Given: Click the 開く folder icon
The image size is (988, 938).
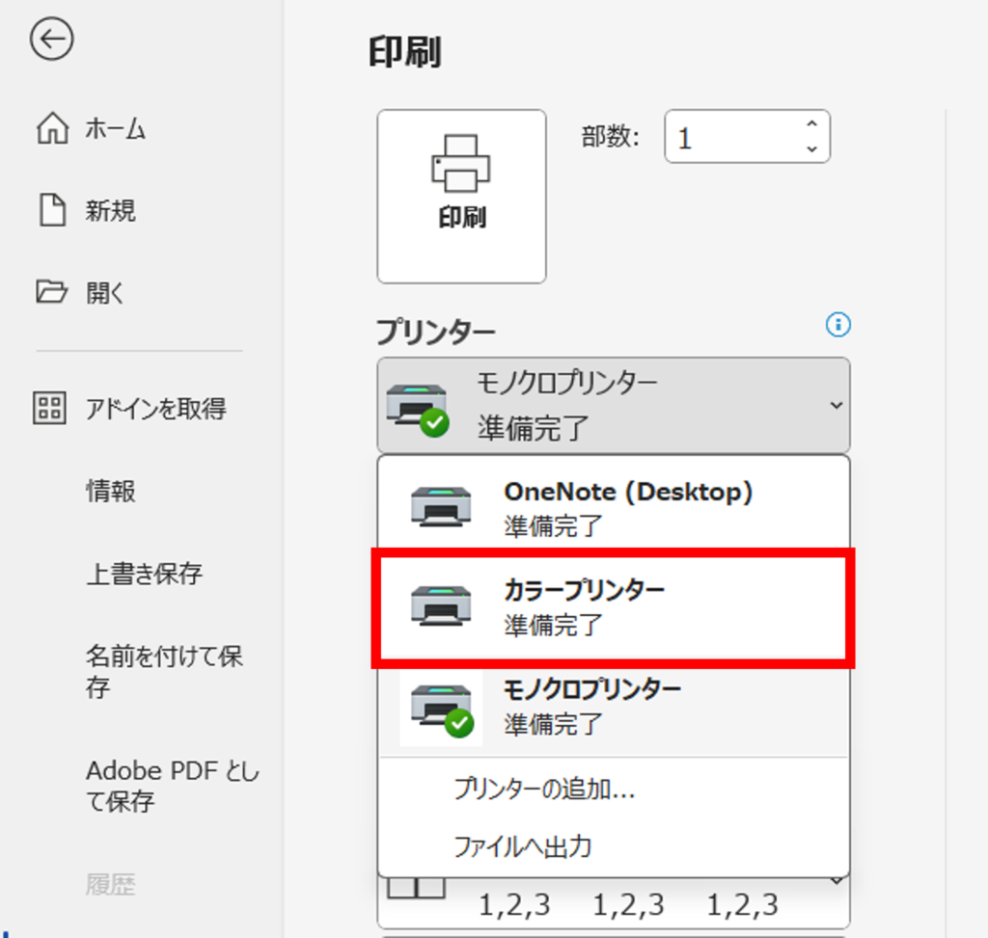Looking at the screenshot, I should coord(52,292).
